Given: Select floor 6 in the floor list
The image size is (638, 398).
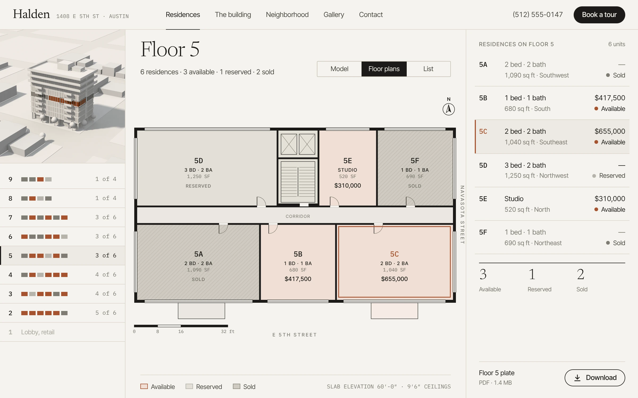Looking at the screenshot, I should [x=62, y=236].
